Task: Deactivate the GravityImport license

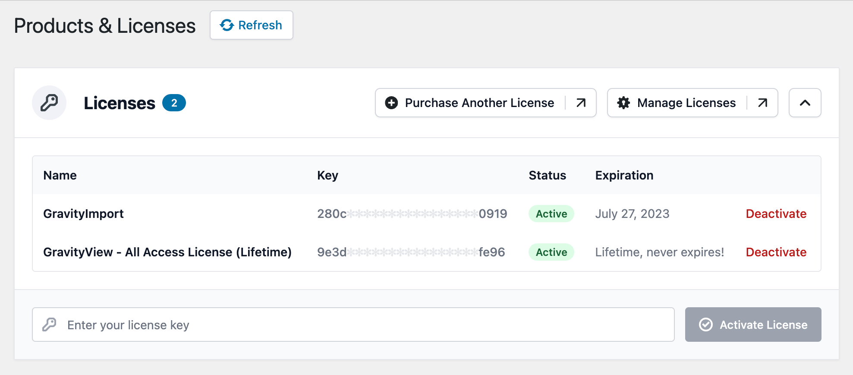Action: pos(776,214)
